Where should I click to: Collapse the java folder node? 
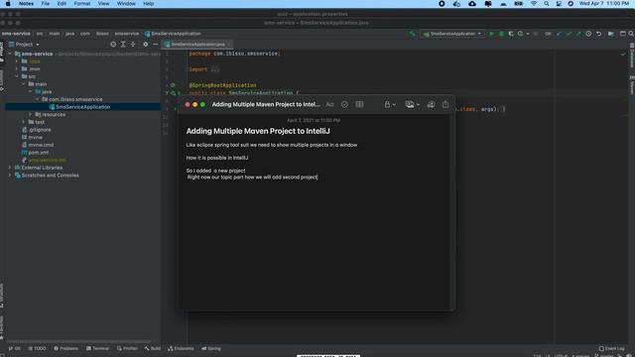pyautogui.click(x=30, y=91)
